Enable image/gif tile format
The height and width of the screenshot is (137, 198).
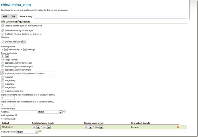point(3,77)
